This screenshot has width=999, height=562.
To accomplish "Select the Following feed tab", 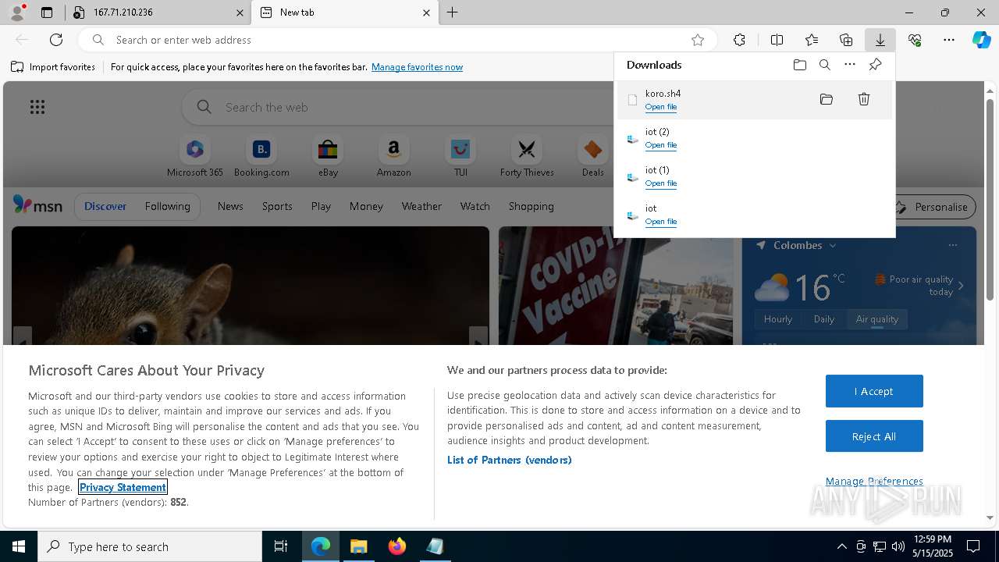I will pos(167,206).
